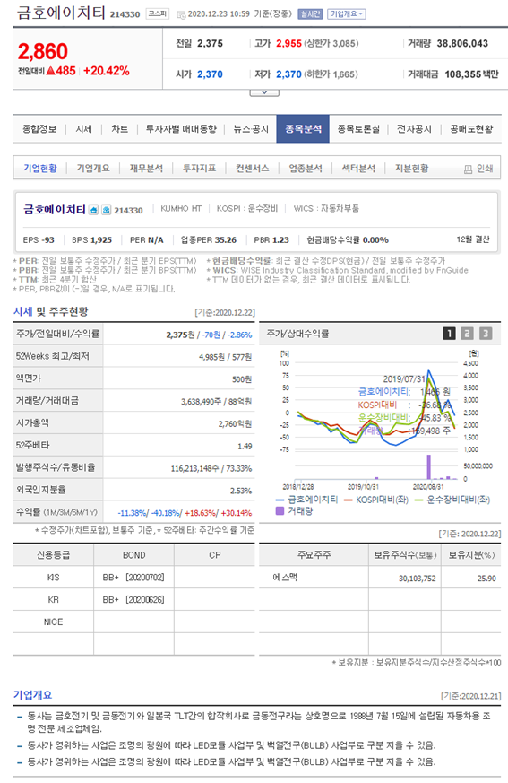The image size is (508, 783).
Task: Click the 외국인지분율 value 2.53%
Action: pyautogui.click(x=241, y=491)
